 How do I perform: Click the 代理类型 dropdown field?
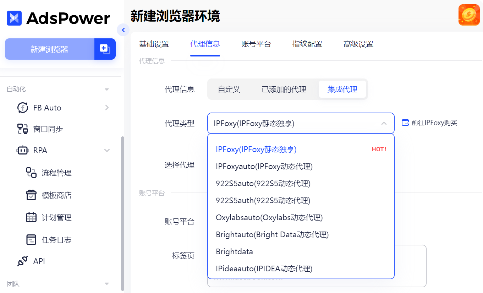301,123
